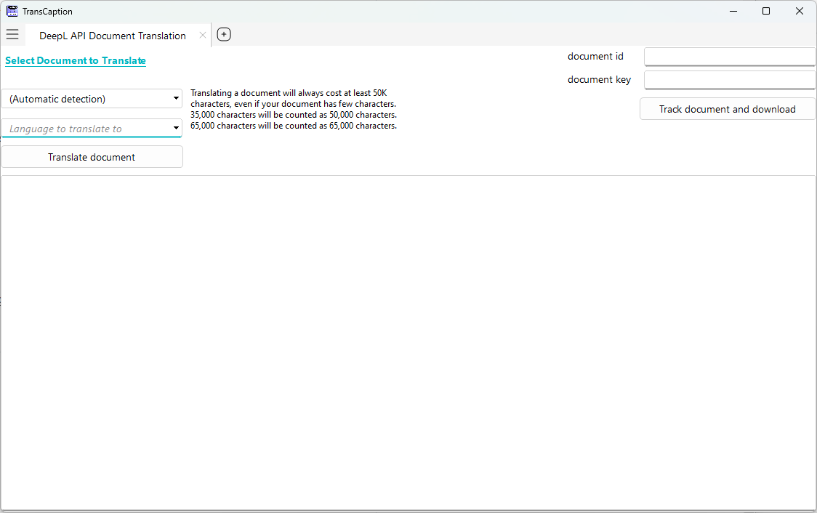The image size is (817, 513).
Task: Click the document key label
Action: pos(599,79)
